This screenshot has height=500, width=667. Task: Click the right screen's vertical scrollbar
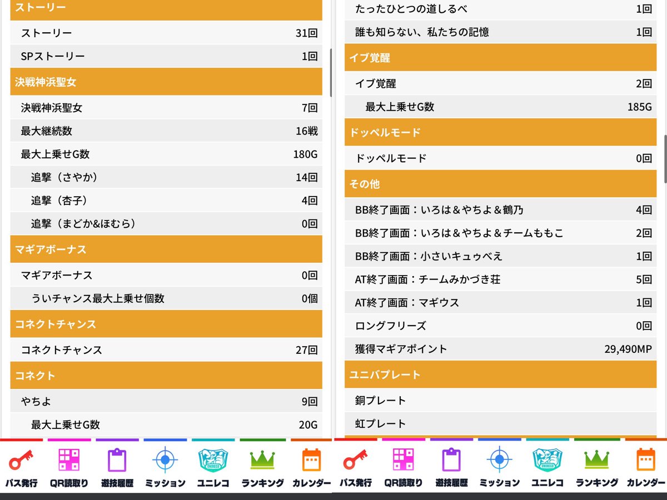click(665, 159)
